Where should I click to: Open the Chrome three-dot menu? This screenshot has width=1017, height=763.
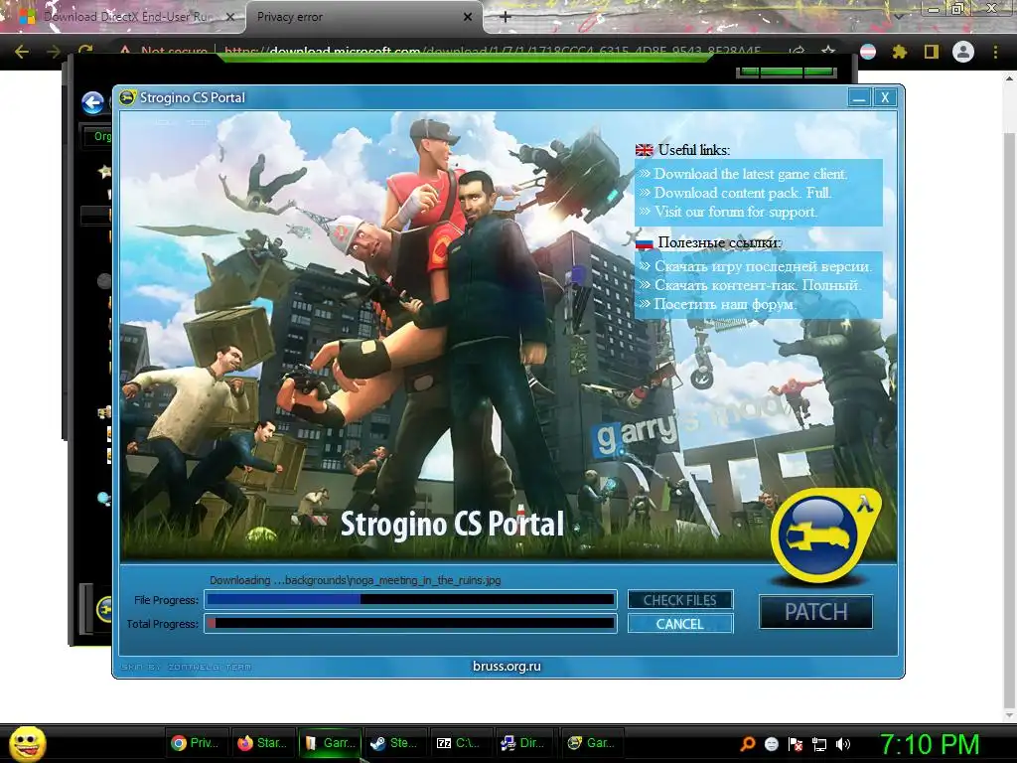click(x=995, y=52)
